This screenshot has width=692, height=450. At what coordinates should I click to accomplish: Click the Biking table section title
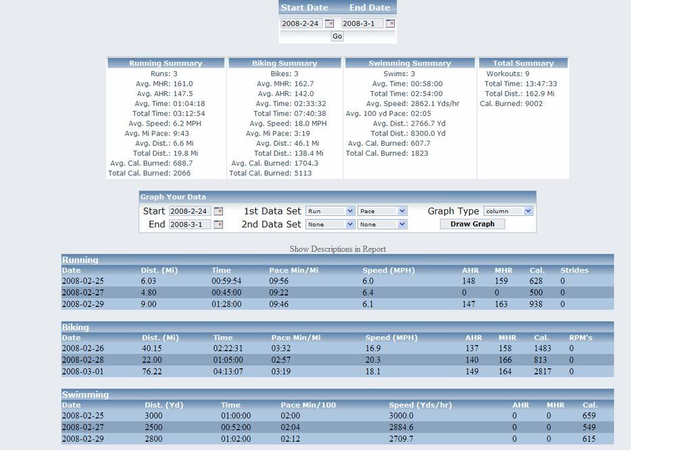click(75, 327)
